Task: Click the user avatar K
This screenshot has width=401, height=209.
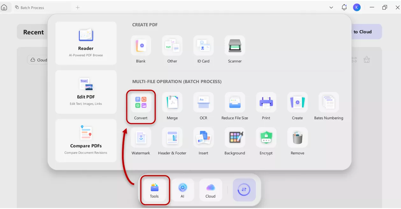Action: click(357, 7)
